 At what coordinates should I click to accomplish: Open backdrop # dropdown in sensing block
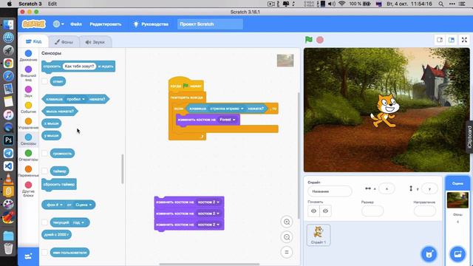pos(54,205)
